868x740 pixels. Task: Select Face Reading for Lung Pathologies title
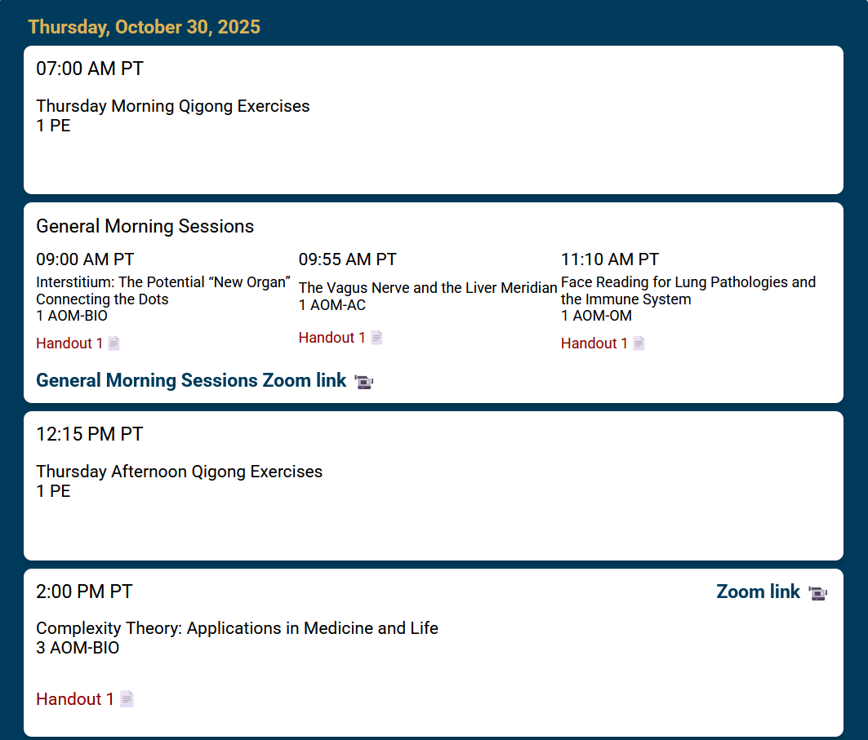coord(688,290)
